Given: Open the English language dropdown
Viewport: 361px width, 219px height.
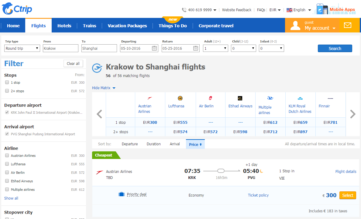Looking at the screenshot, I should [x=310, y=10].
